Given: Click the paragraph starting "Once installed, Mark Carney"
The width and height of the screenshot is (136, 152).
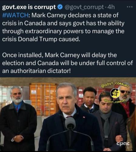Looking at the screenshot, I should [67, 63].
